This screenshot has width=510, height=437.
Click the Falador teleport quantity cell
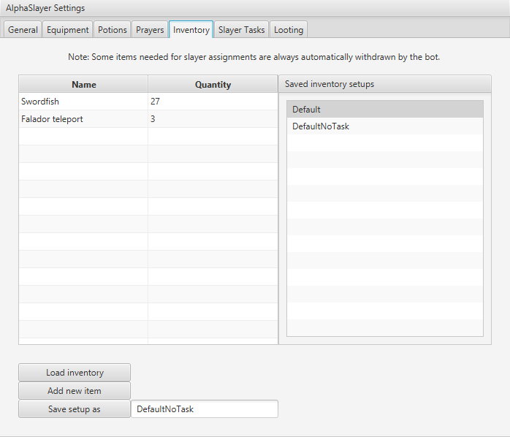pyautogui.click(x=212, y=118)
